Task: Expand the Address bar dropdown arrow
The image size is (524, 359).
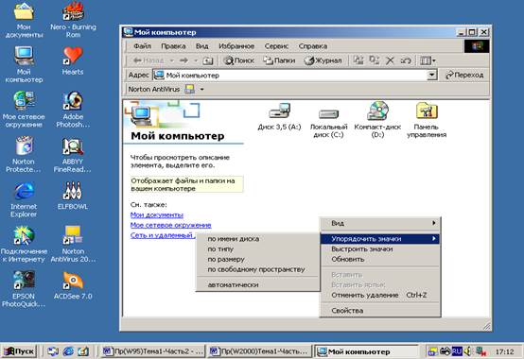Action: [431, 75]
